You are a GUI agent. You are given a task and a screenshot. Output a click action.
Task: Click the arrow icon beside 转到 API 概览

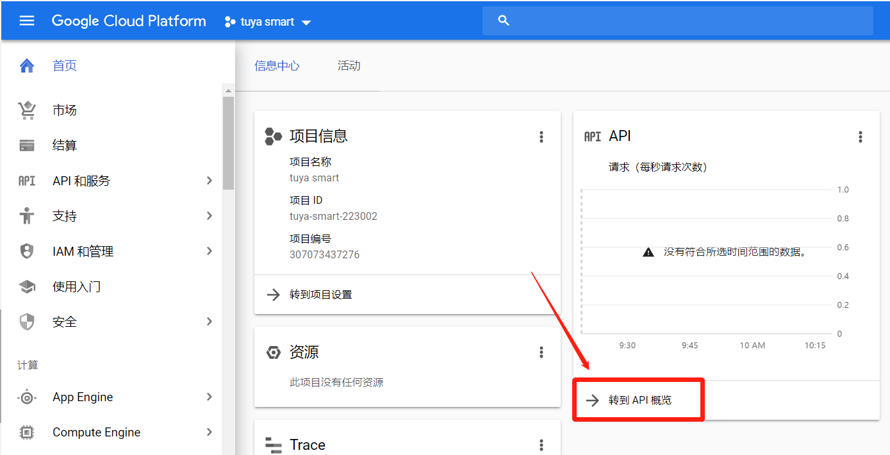tap(593, 401)
